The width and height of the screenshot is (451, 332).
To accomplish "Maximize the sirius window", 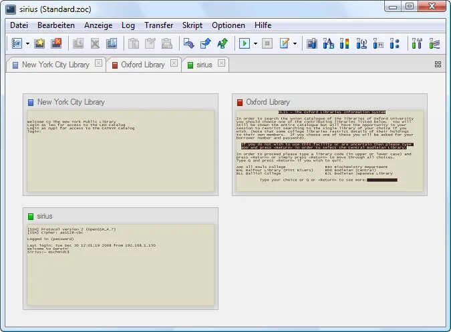I will click(410, 6).
